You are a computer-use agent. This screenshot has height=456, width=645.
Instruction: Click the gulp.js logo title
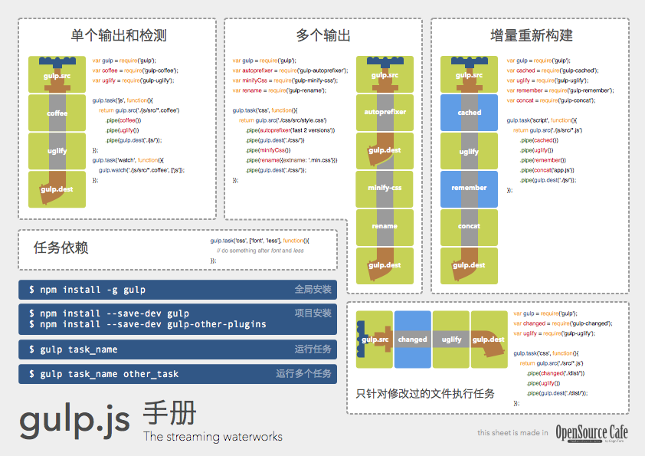point(75,420)
